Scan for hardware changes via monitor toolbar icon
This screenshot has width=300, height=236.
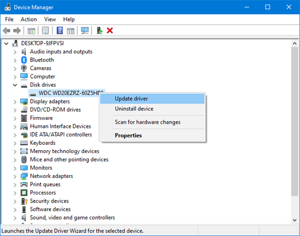[x=85, y=30]
